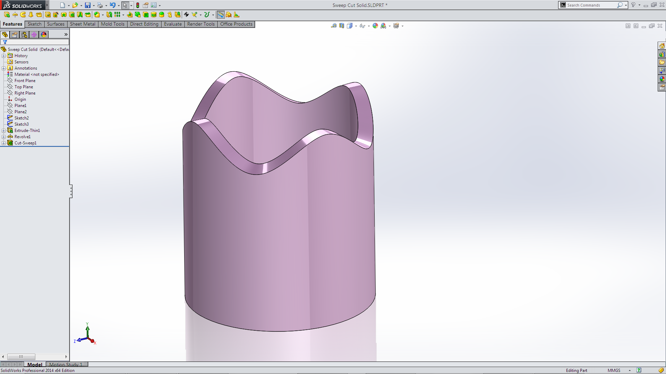
Task: Open the ConfigurationManager tab icon
Action: point(24,35)
